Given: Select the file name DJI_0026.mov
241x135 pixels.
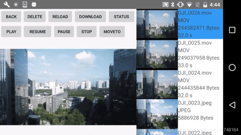Looking at the screenshot, I should 195,13.
